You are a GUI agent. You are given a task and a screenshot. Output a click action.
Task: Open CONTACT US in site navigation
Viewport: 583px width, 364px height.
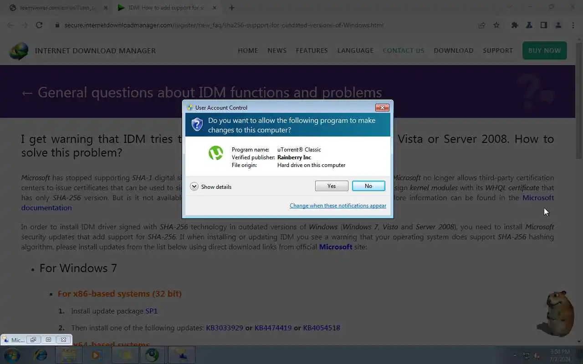pyautogui.click(x=404, y=51)
